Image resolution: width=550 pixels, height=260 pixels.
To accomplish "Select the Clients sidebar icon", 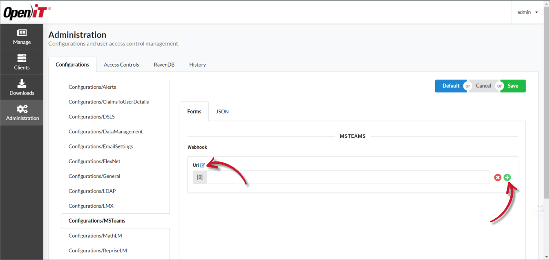I will [21, 62].
